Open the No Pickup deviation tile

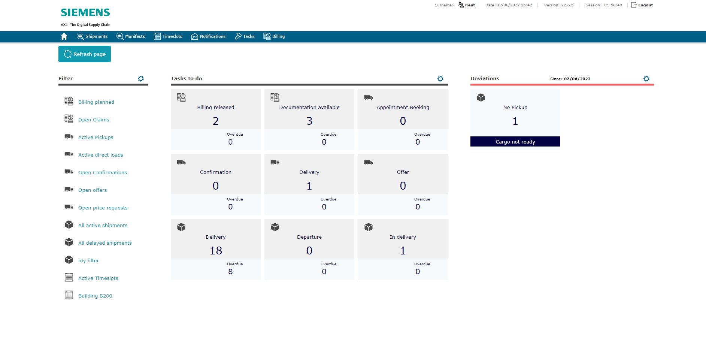515,113
